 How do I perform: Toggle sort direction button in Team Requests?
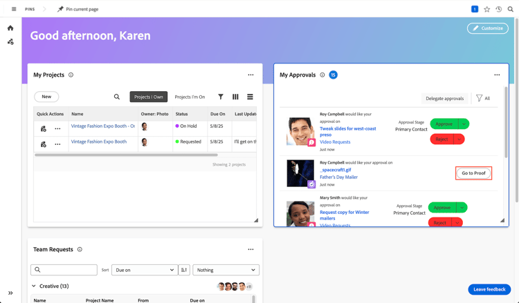point(184,270)
